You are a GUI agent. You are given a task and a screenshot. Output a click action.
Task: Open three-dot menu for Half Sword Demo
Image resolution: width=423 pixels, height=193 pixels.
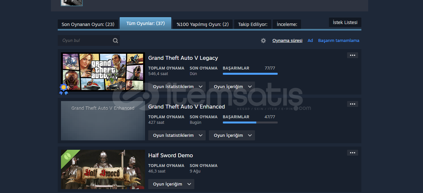tap(353, 153)
